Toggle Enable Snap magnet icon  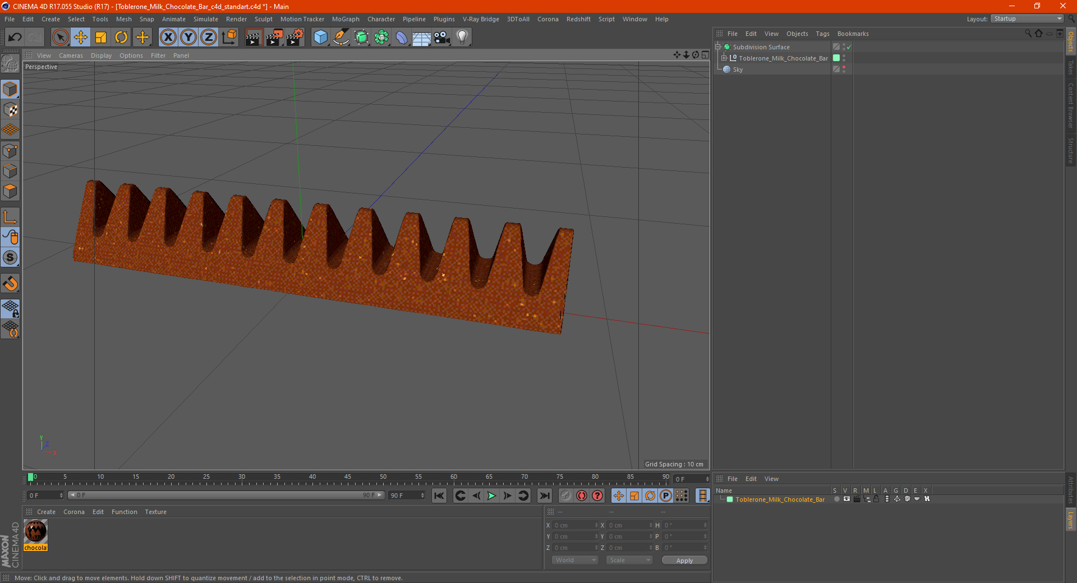pyautogui.click(x=10, y=284)
